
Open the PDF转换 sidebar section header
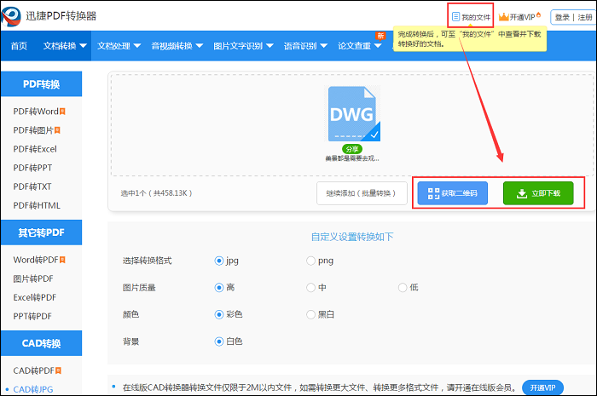pyautogui.click(x=41, y=84)
